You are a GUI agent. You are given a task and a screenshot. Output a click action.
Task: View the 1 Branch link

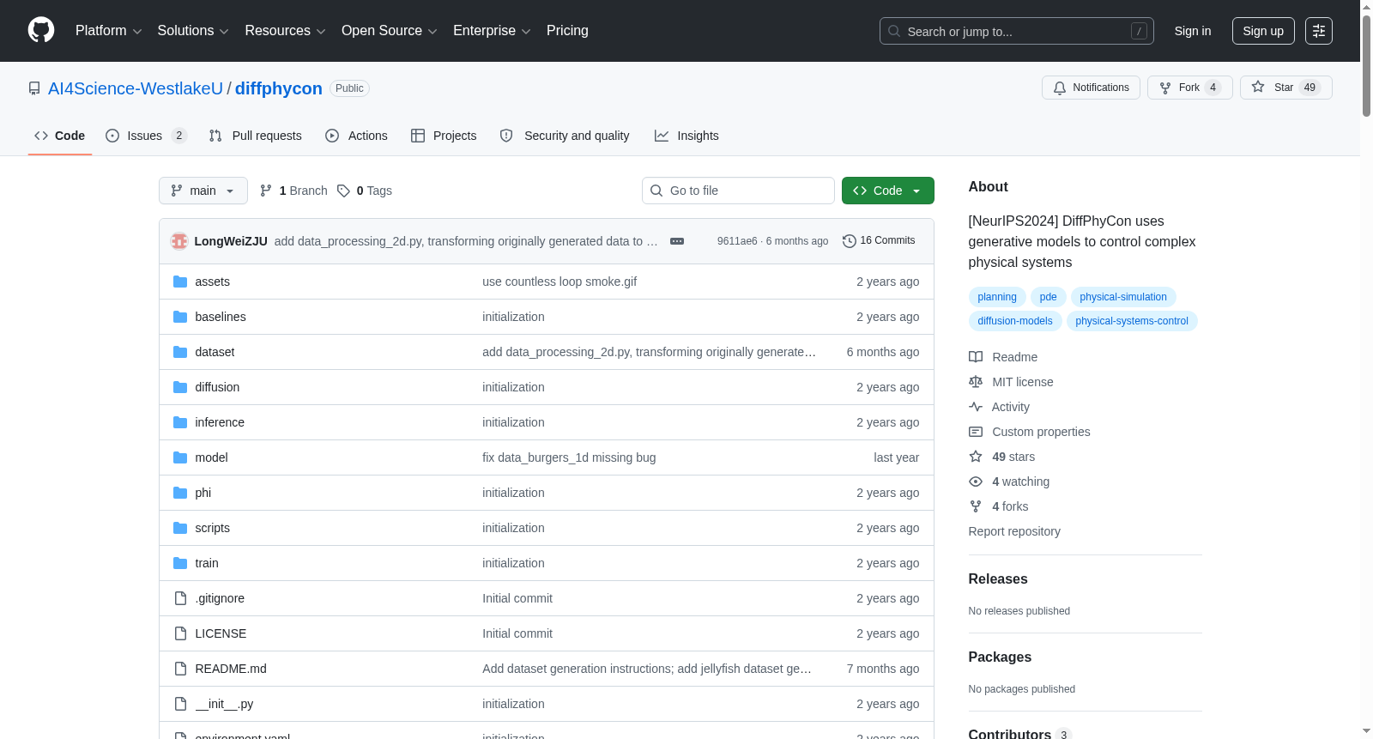pos(293,191)
